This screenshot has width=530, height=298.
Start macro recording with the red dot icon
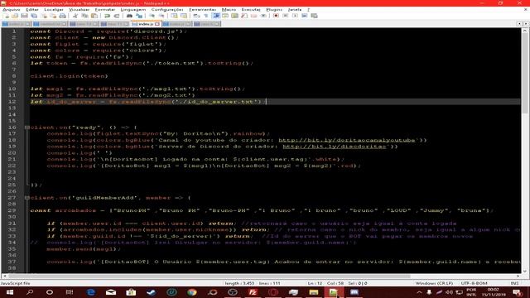point(276,16)
